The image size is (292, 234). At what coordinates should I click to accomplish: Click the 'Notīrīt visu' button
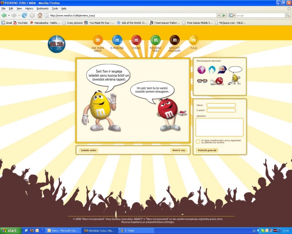179,150
